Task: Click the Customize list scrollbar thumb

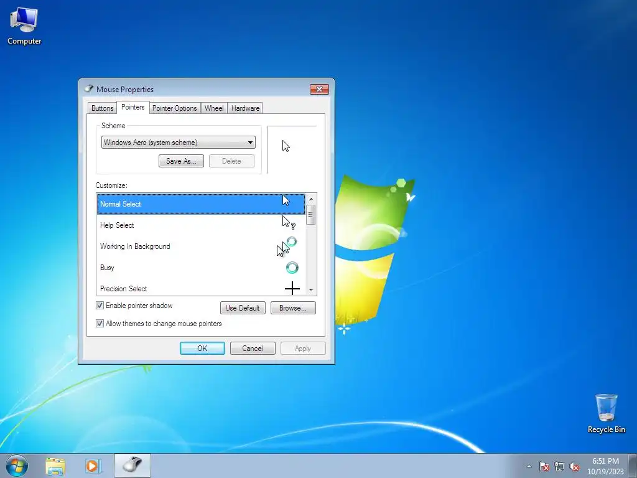Action: point(311,215)
